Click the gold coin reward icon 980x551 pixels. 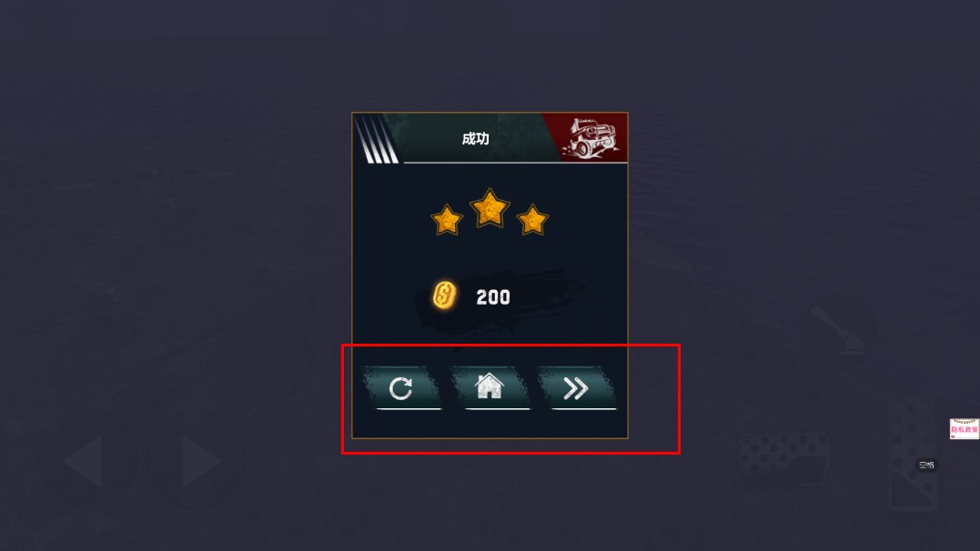coord(444,295)
